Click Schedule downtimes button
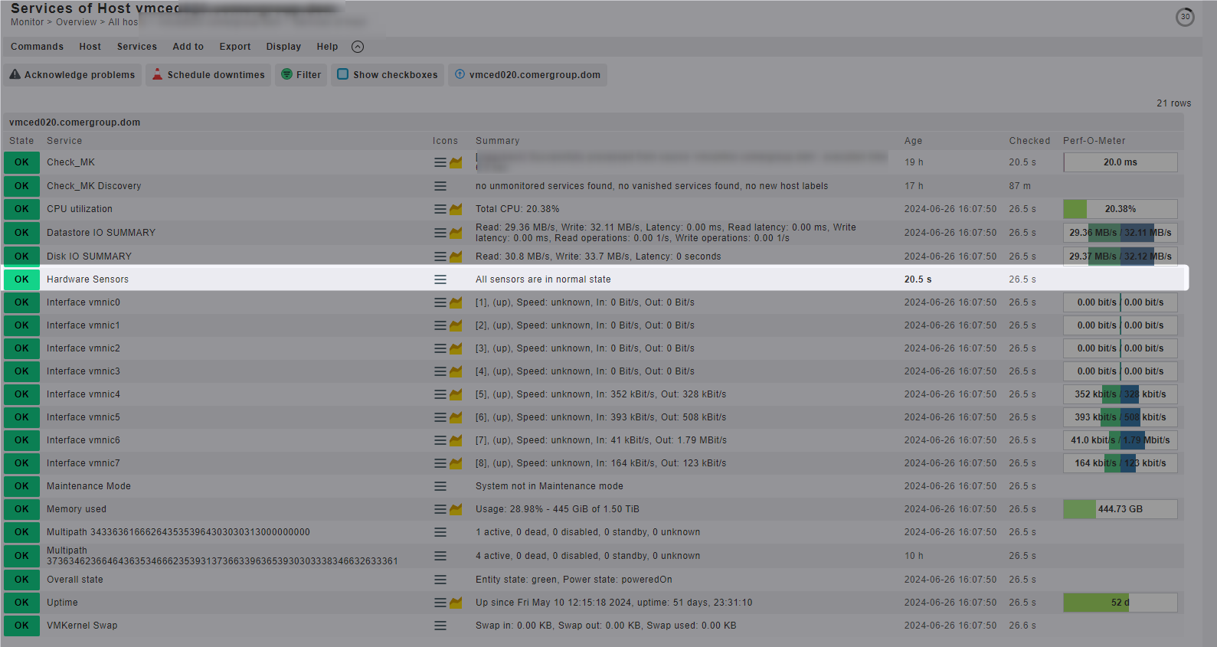Screen dimensions: 1217x647 (208, 75)
